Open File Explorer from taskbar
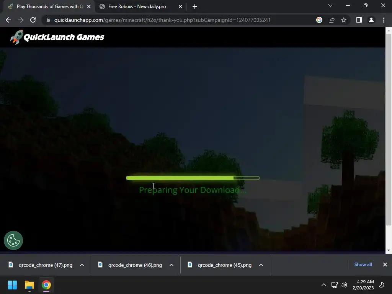Screen dimensions: 392x294 pyautogui.click(x=29, y=285)
